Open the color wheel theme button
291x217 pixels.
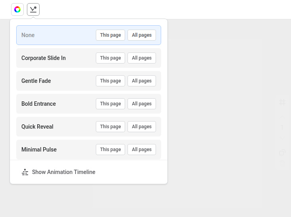pyautogui.click(x=17, y=9)
